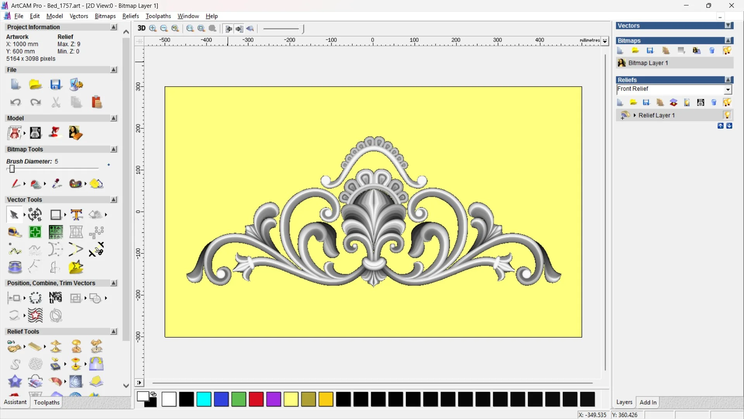Click the Paste clipboard icon
The width and height of the screenshot is (744, 419).
pyautogui.click(x=96, y=102)
